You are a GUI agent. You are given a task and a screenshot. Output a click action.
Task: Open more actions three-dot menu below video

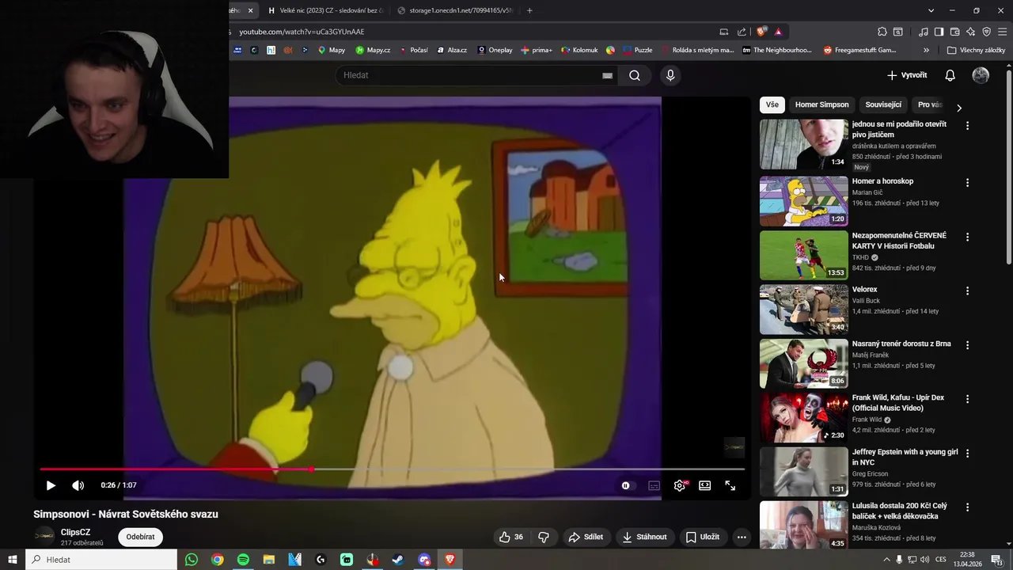[x=742, y=537]
